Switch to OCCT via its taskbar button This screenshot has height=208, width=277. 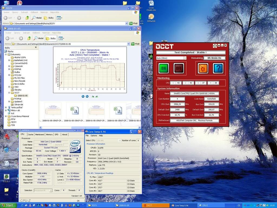coord(156,205)
